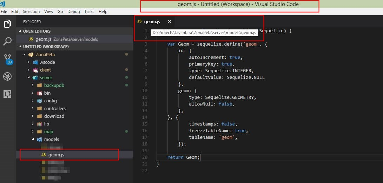The width and height of the screenshot is (383, 183).
Task: Click the bin folder icon
Action: (x=40, y=93)
